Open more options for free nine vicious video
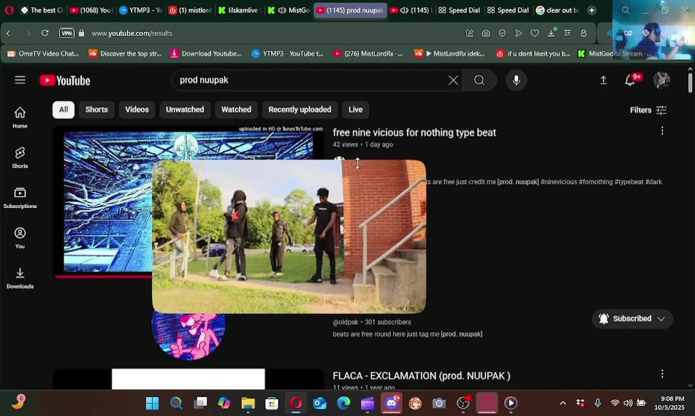 (662, 131)
